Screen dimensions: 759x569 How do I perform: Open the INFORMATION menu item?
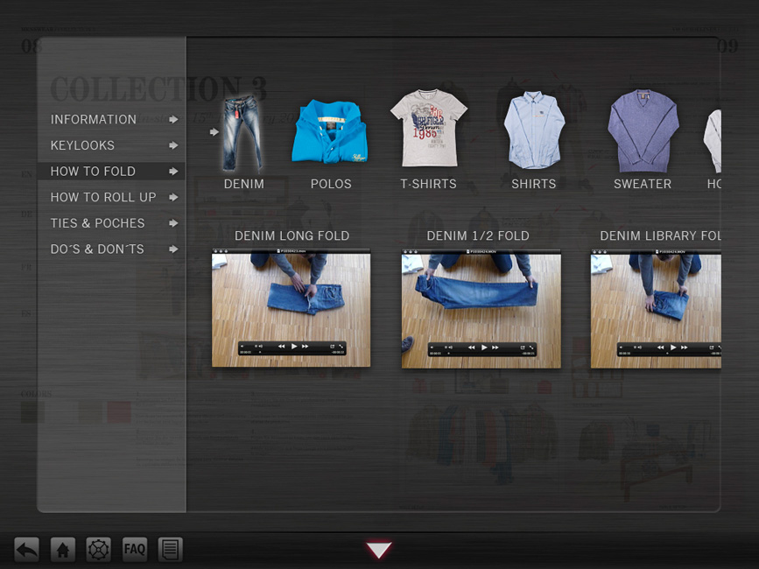[x=94, y=120]
